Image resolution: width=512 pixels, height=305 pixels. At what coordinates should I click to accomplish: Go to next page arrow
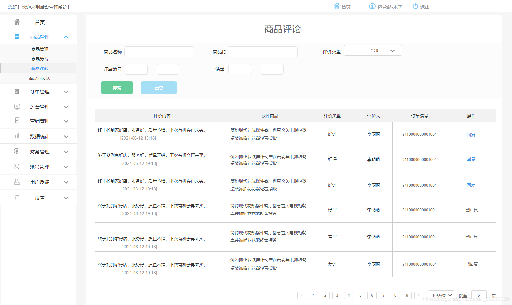tap(419, 295)
